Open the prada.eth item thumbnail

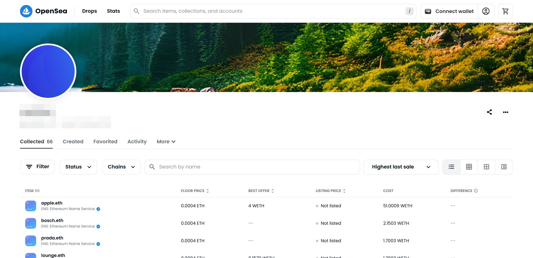pos(31,241)
